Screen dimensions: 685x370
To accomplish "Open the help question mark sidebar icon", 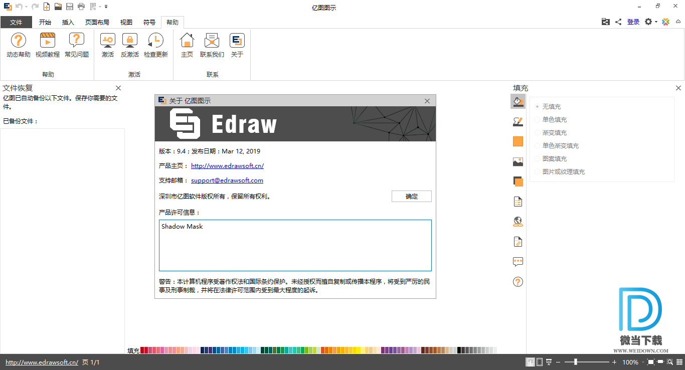I will tap(518, 282).
